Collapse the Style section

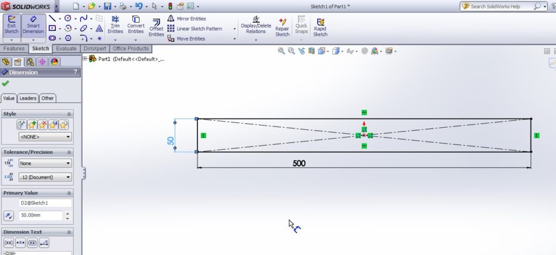(x=69, y=114)
